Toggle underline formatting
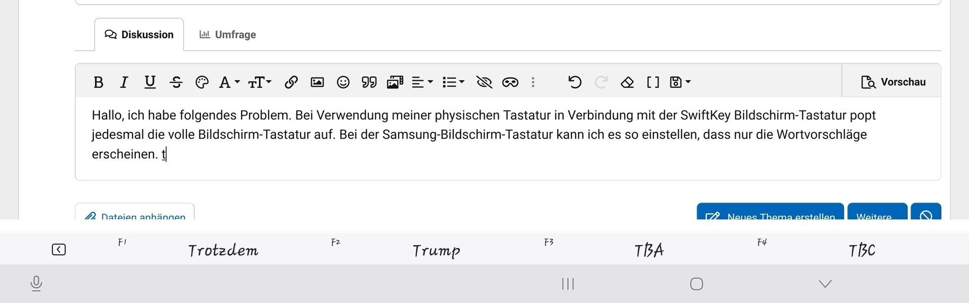 (150, 82)
